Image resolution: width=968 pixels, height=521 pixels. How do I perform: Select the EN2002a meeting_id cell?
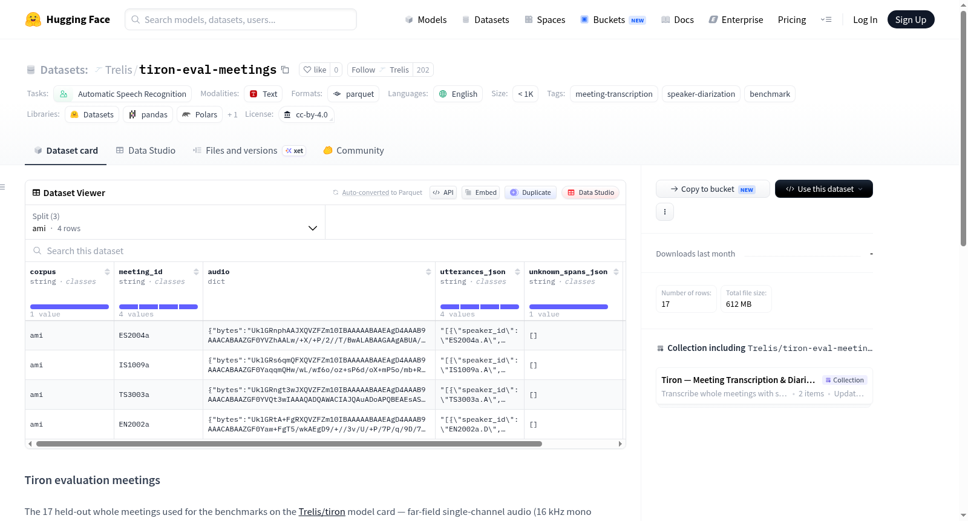pyautogui.click(x=159, y=424)
